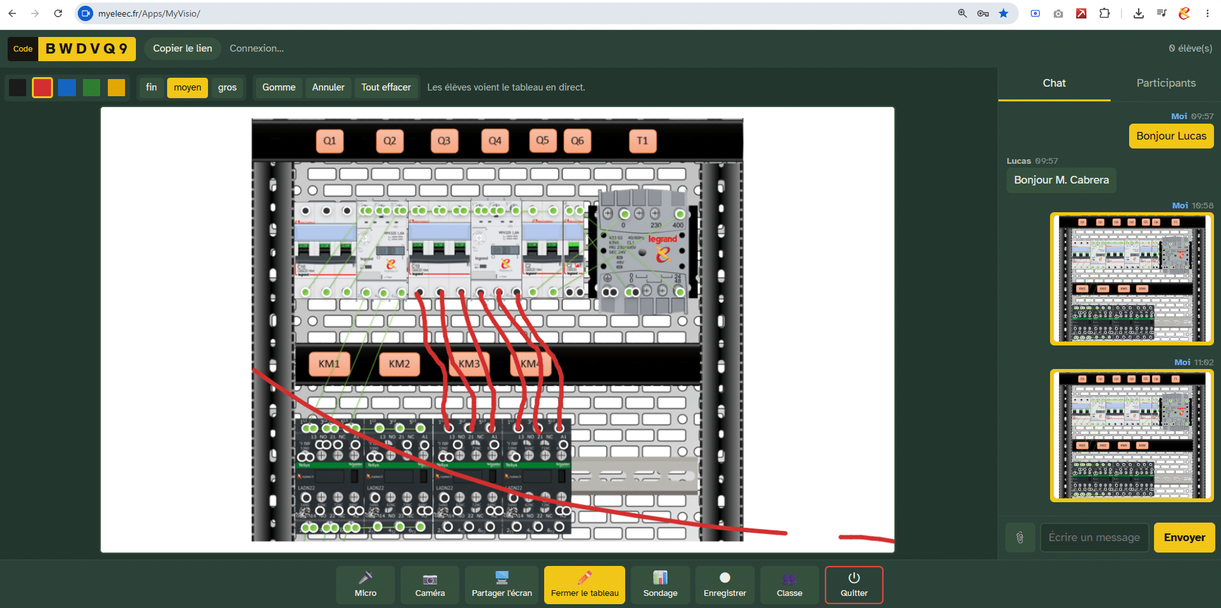This screenshot has width=1221, height=608.
Task: Bookmark page with star icon
Action: (x=1003, y=13)
